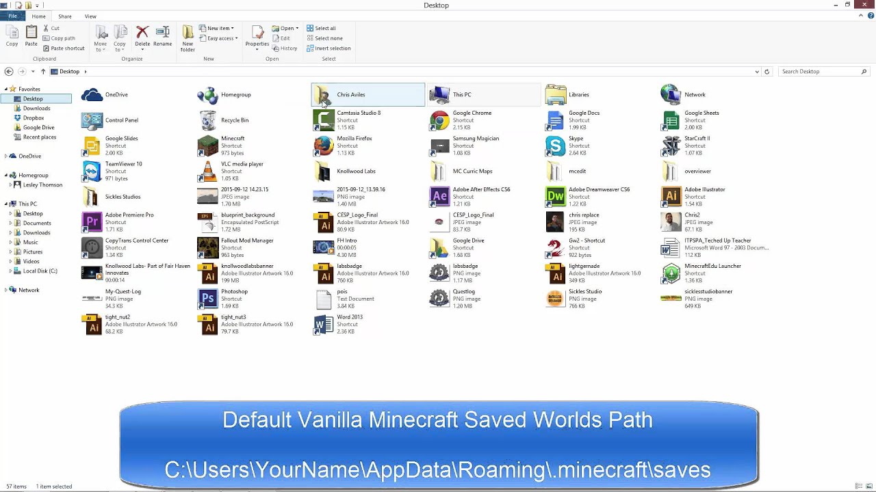This screenshot has width=876, height=492.
Task: Select the Recycle Bin icon
Action: 208,120
